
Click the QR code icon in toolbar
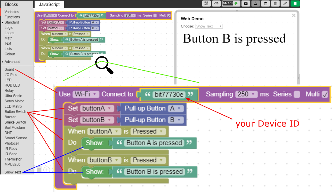pos(206,3)
